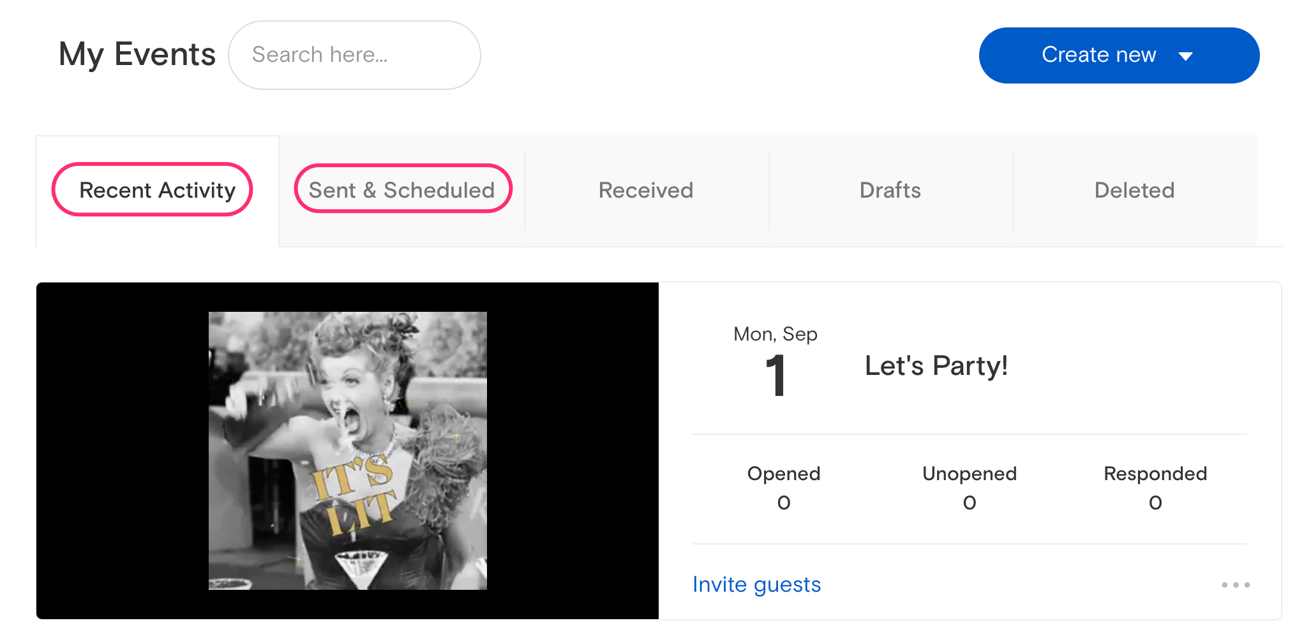View the Deleted tab
This screenshot has width=1311, height=644.
pos(1134,190)
